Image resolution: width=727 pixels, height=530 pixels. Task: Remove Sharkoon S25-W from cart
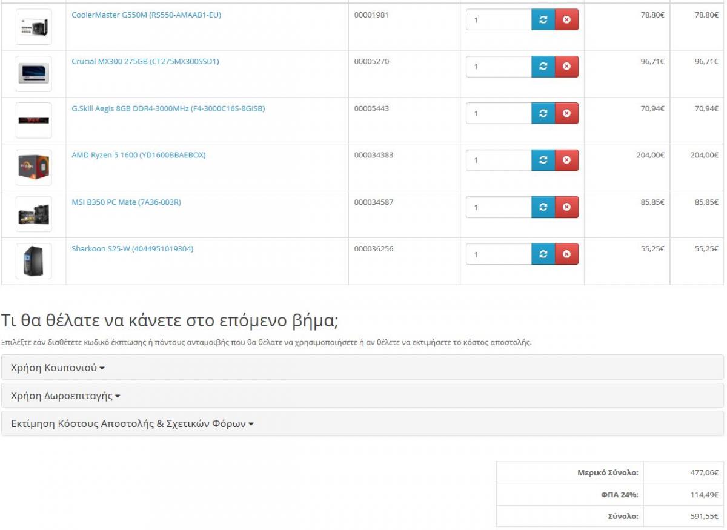pyautogui.click(x=566, y=254)
